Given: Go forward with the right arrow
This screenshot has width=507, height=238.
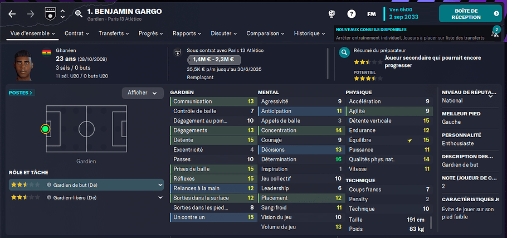Looking at the screenshot, I should 31,14.
